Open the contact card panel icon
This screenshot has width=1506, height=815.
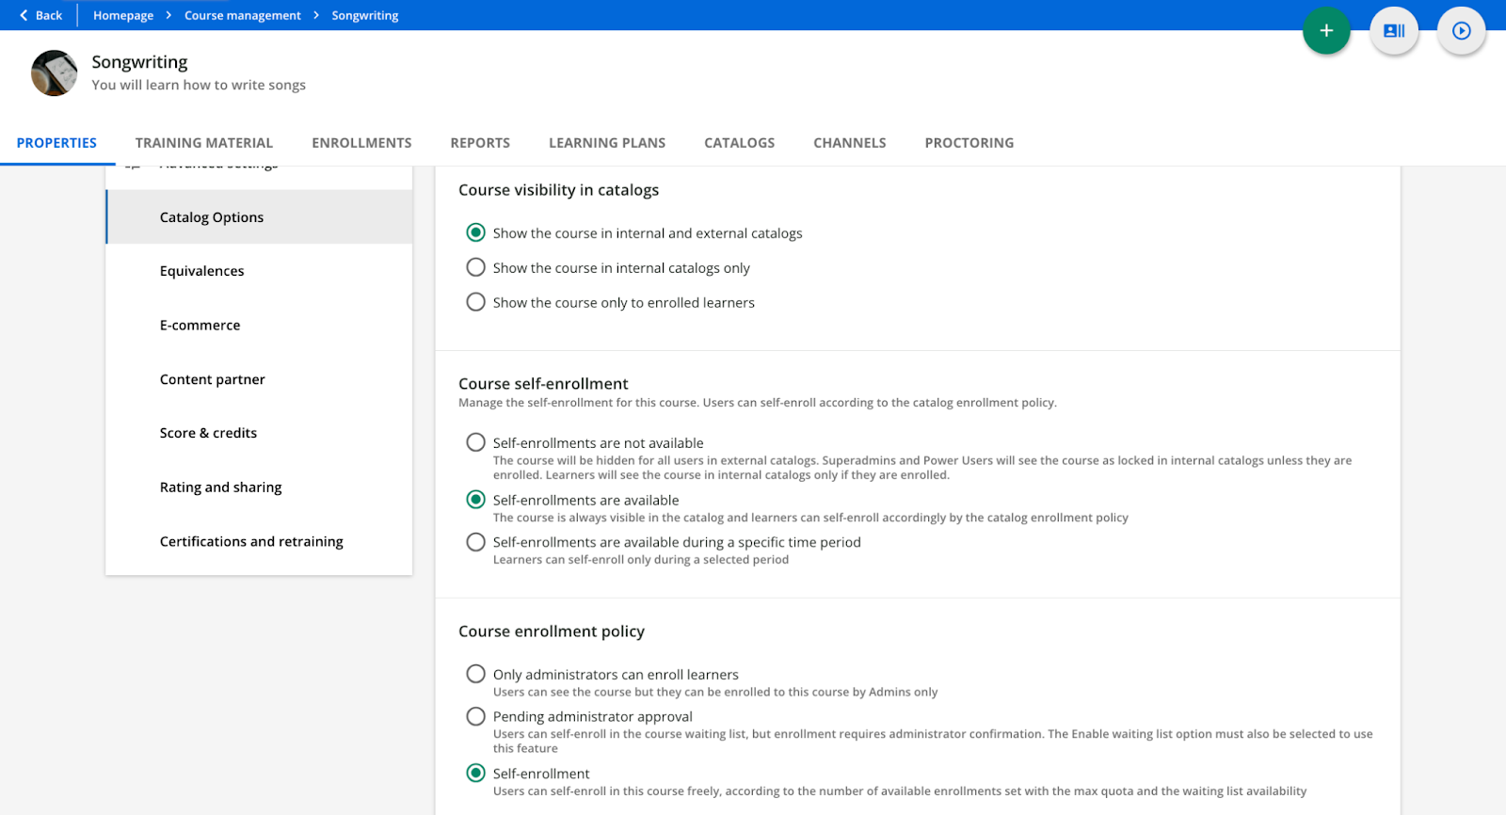pos(1393,31)
